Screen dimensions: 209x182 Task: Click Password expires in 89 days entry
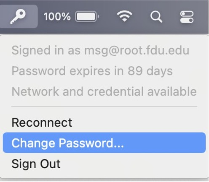(92, 71)
